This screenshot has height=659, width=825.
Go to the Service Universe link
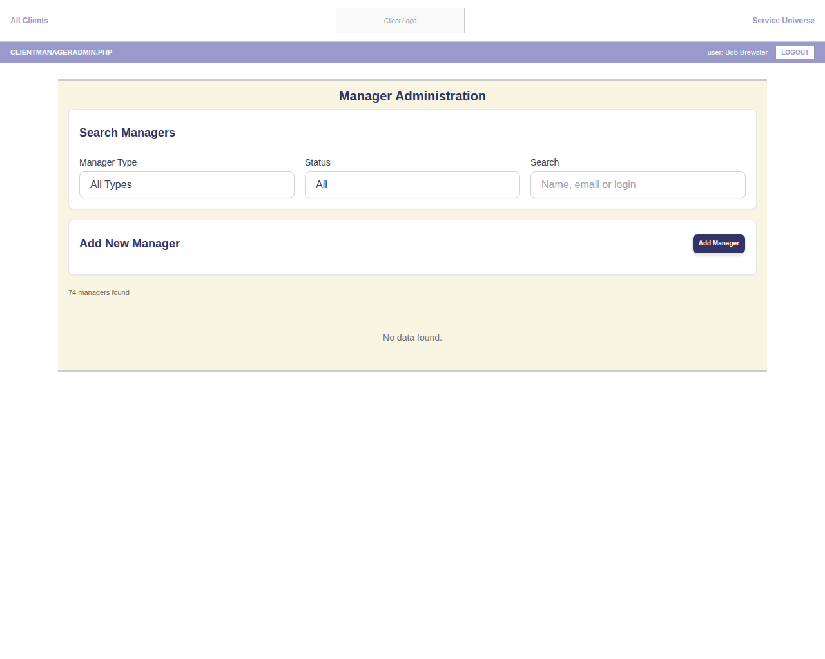[x=783, y=21]
